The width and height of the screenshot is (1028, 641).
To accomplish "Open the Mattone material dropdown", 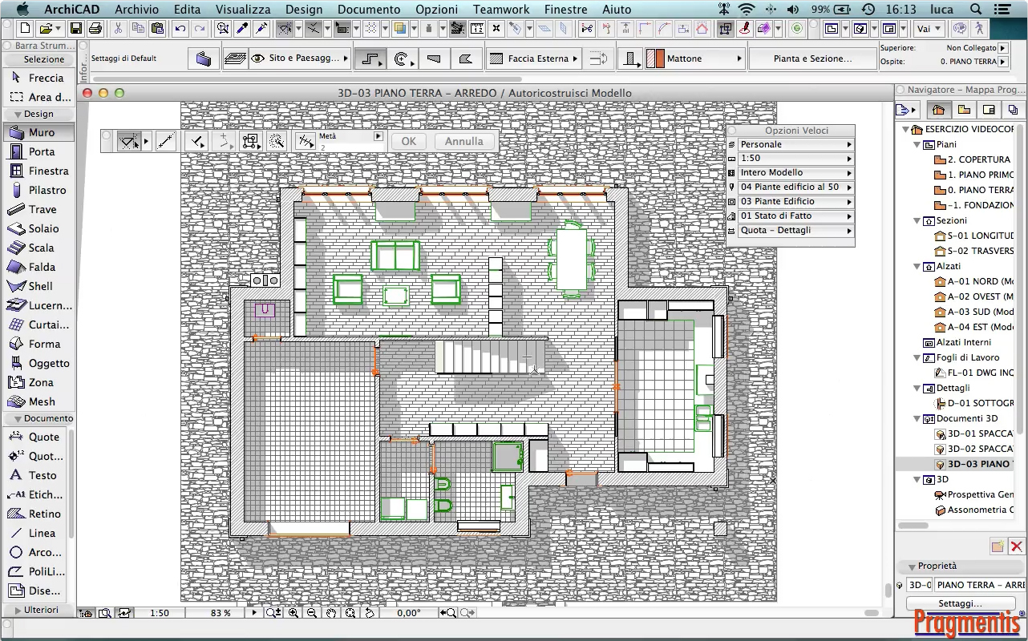I will (x=739, y=58).
